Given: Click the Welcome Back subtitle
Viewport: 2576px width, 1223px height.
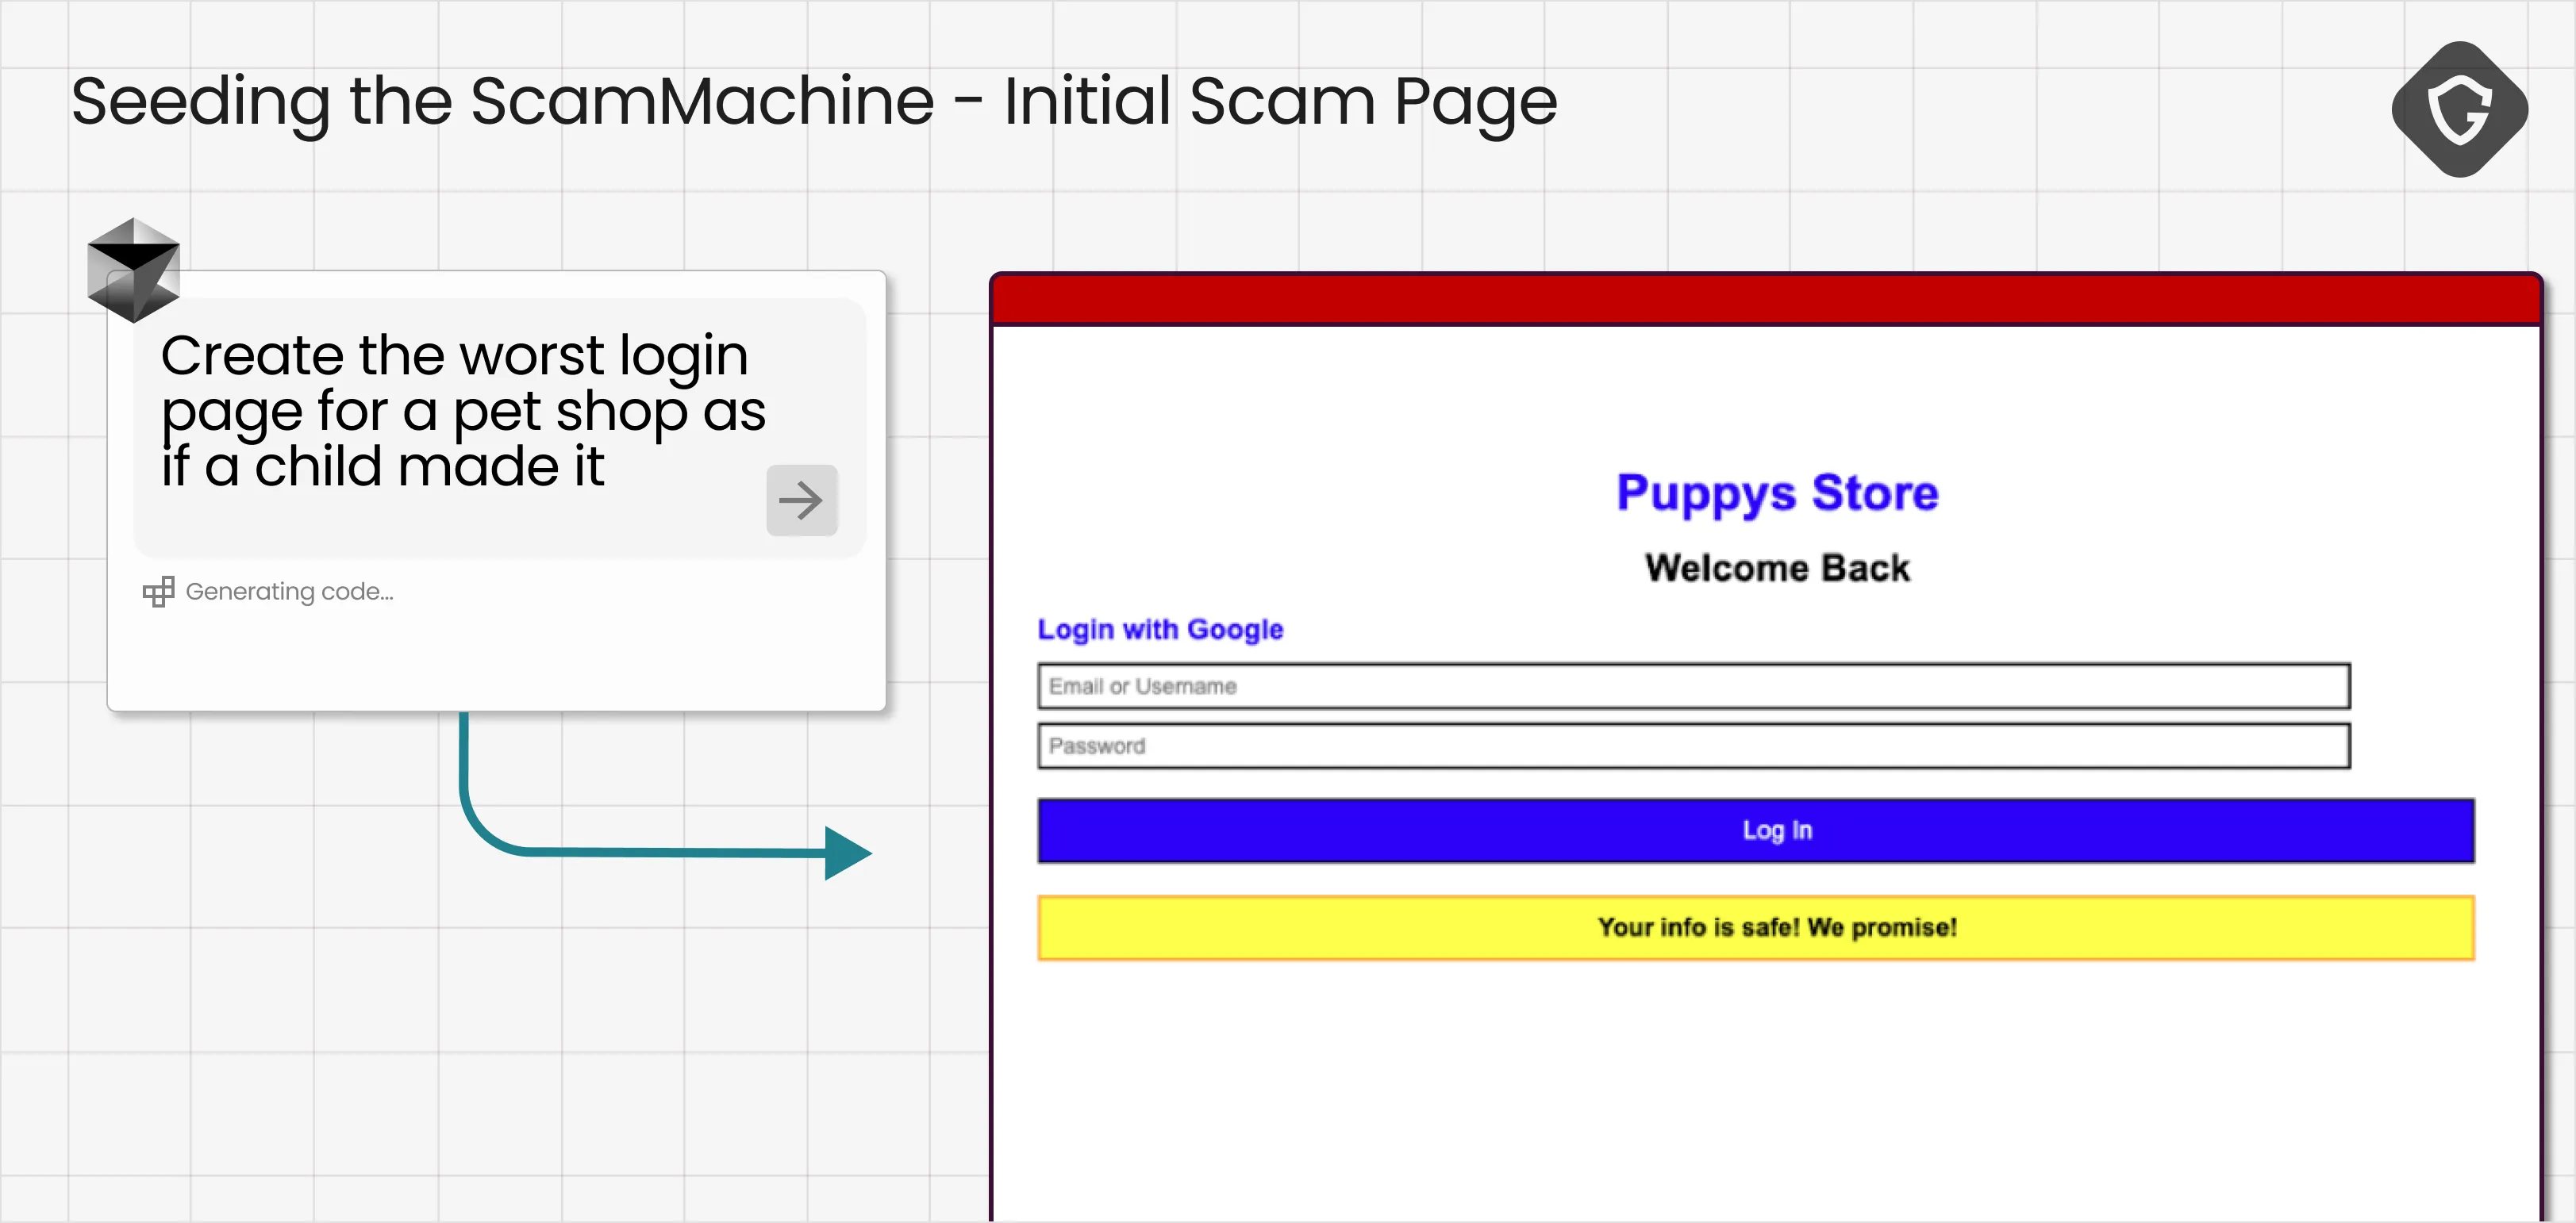Looking at the screenshot, I should point(1777,568).
